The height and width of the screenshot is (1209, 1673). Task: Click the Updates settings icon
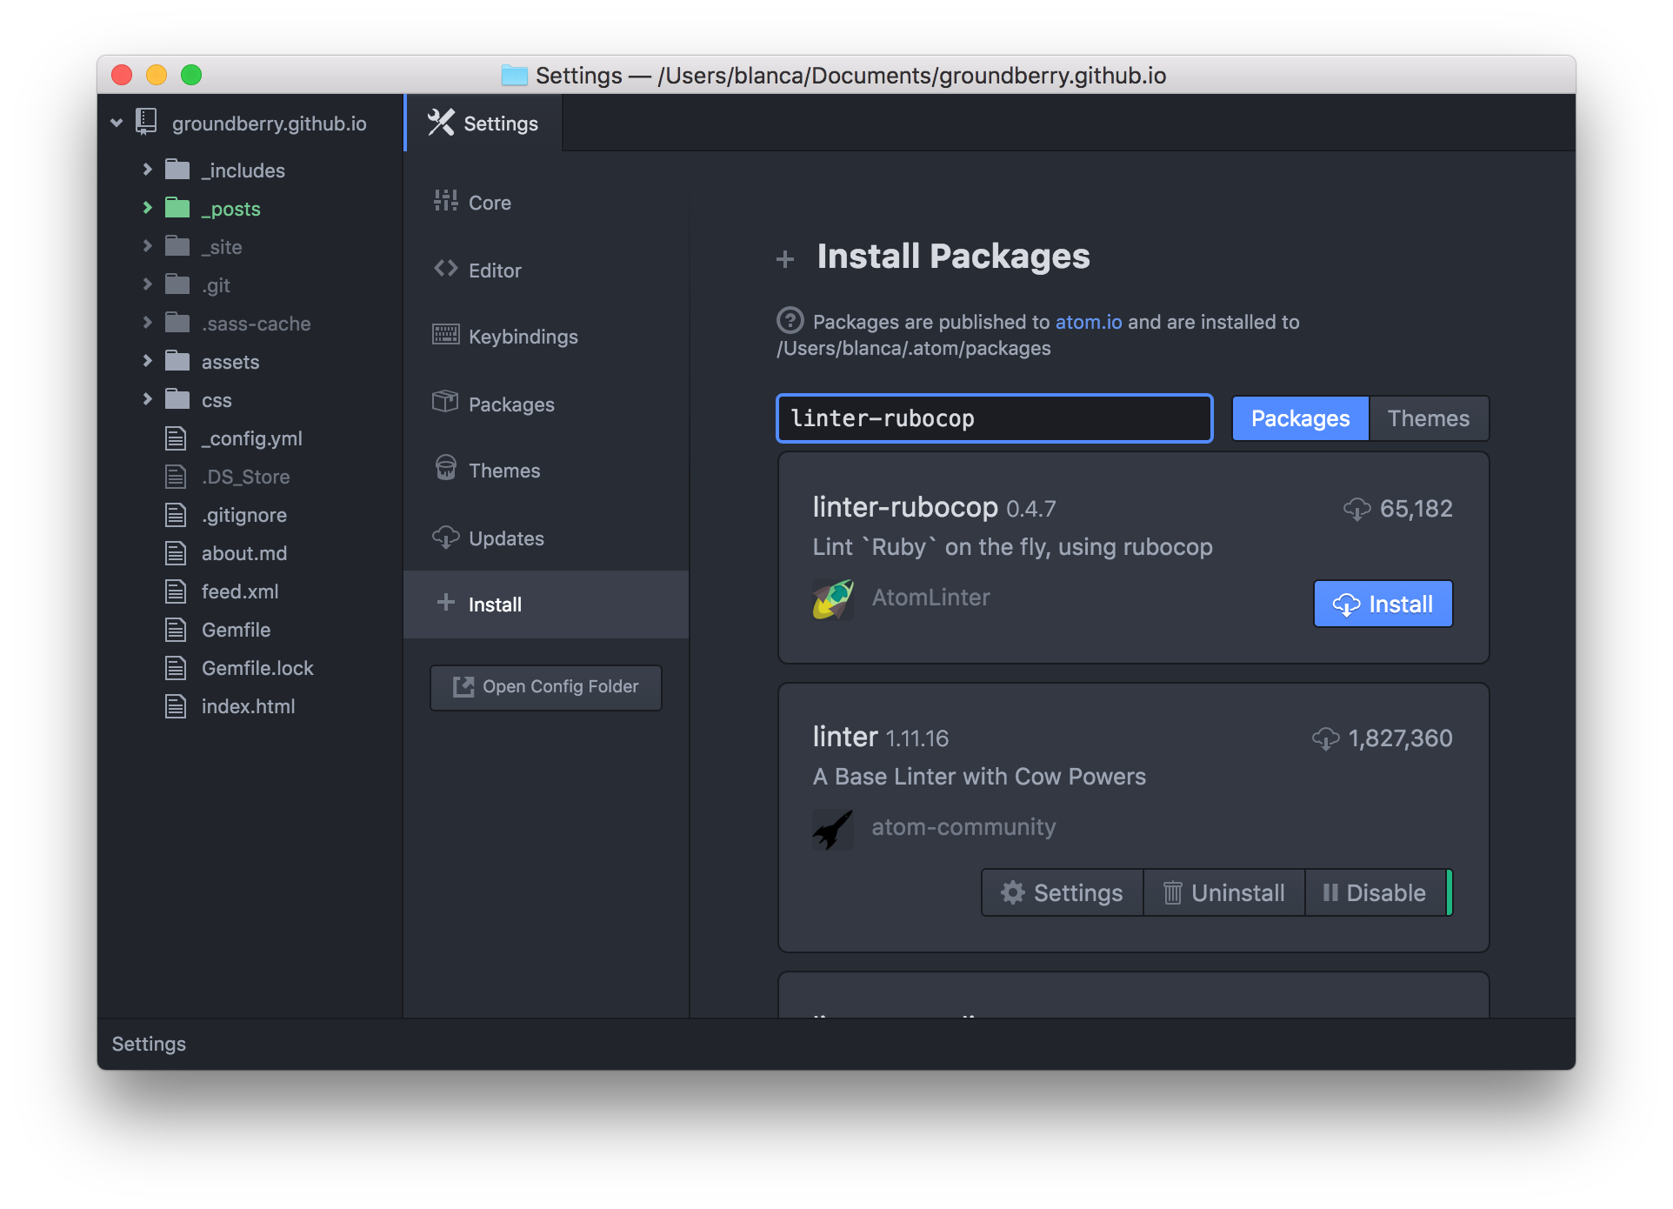tap(447, 537)
